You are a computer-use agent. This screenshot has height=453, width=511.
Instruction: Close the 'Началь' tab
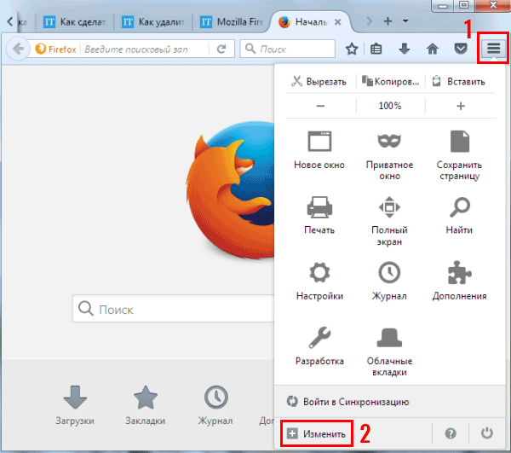point(338,22)
